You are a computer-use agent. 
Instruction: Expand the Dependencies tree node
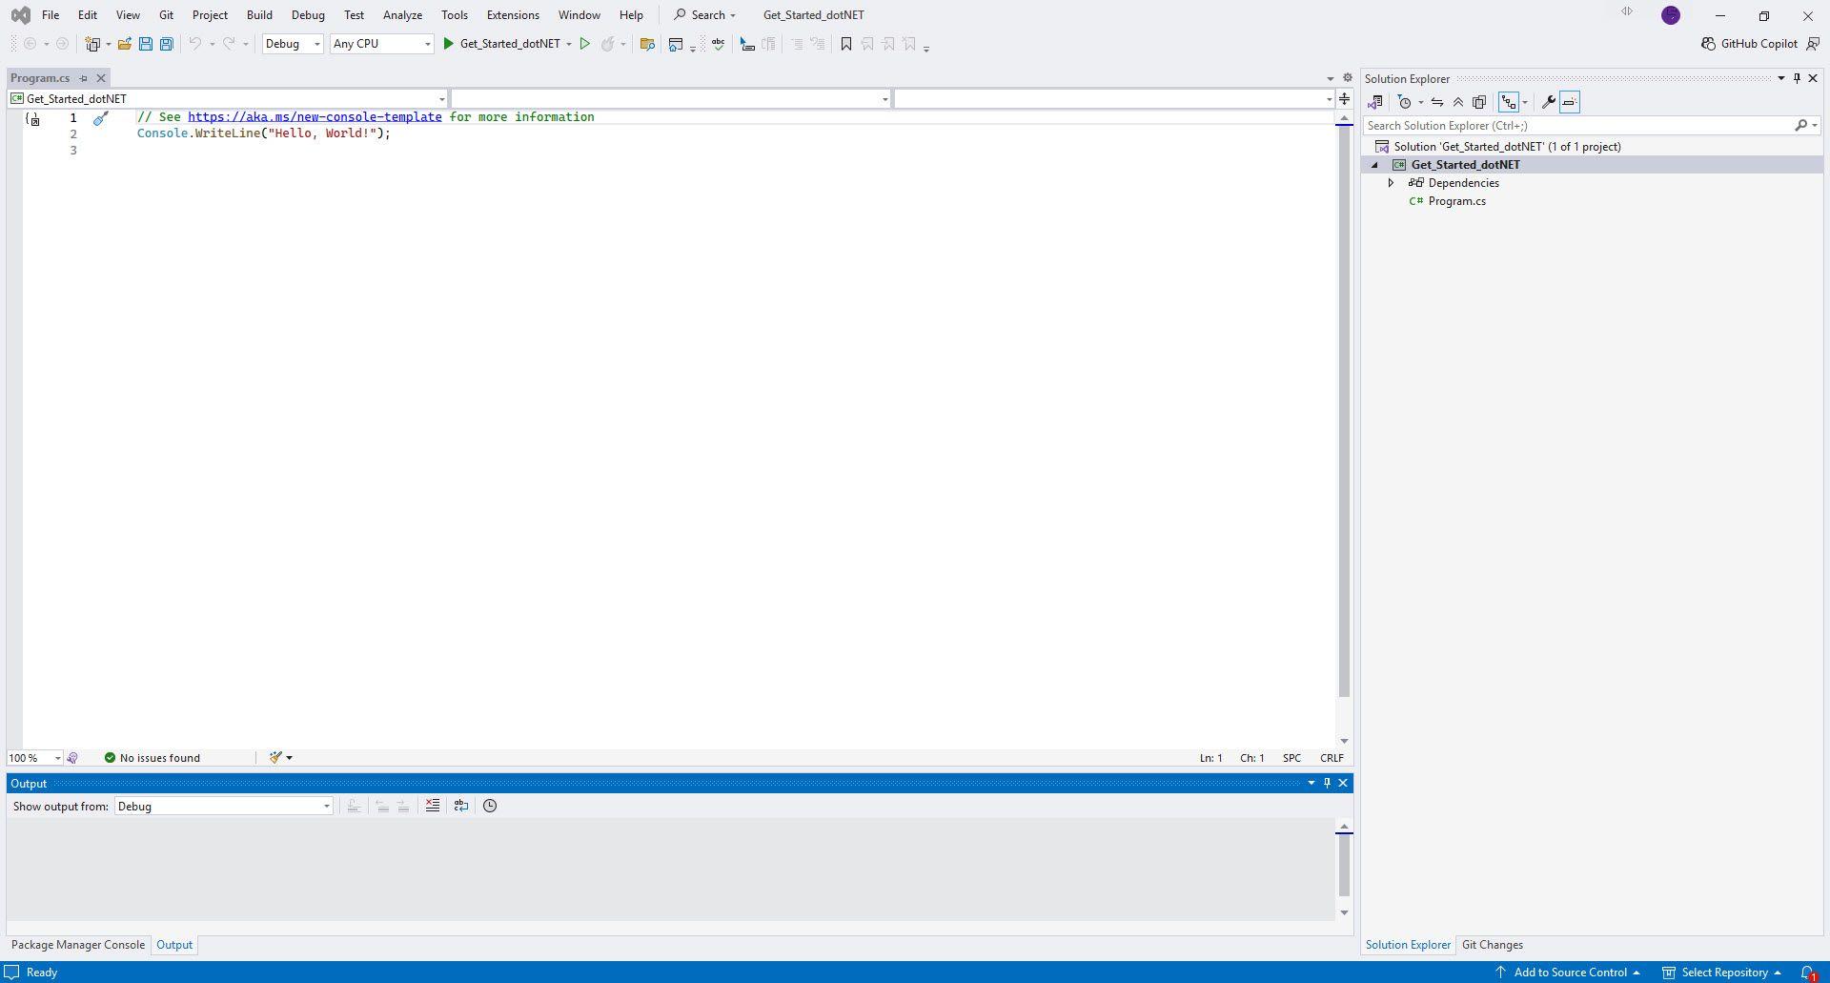point(1392,183)
